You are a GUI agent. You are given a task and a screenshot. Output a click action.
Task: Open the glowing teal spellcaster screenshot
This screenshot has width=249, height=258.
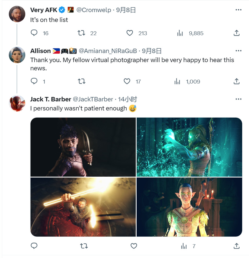189,147
